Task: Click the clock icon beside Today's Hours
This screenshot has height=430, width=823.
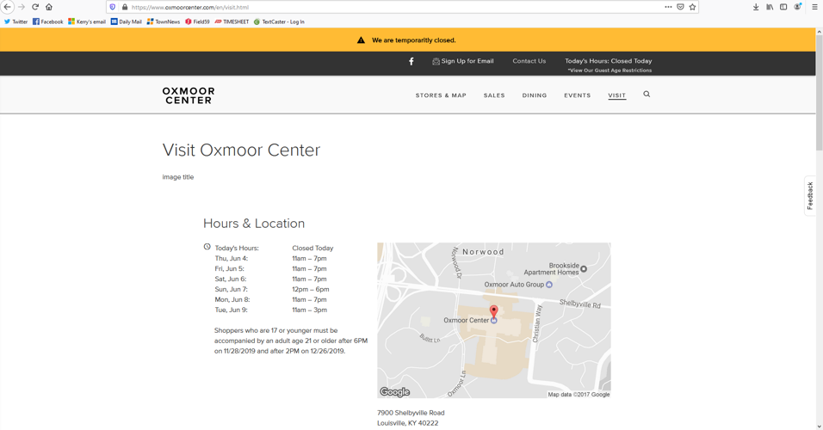Action: (x=207, y=247)
